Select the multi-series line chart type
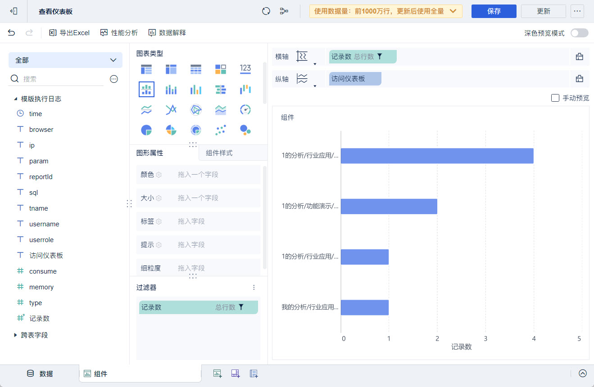Screen dimensions: 594x387 pos(171,109)
